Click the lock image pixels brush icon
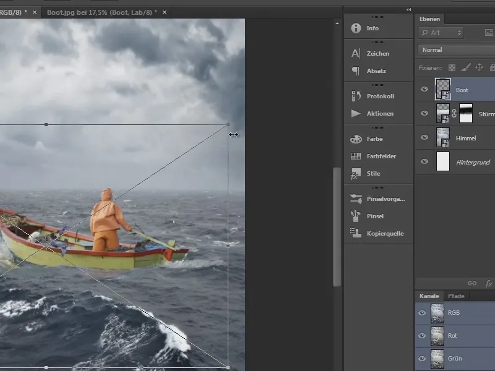The width and height of the screenshot is (495, 371). pos(466,67)
